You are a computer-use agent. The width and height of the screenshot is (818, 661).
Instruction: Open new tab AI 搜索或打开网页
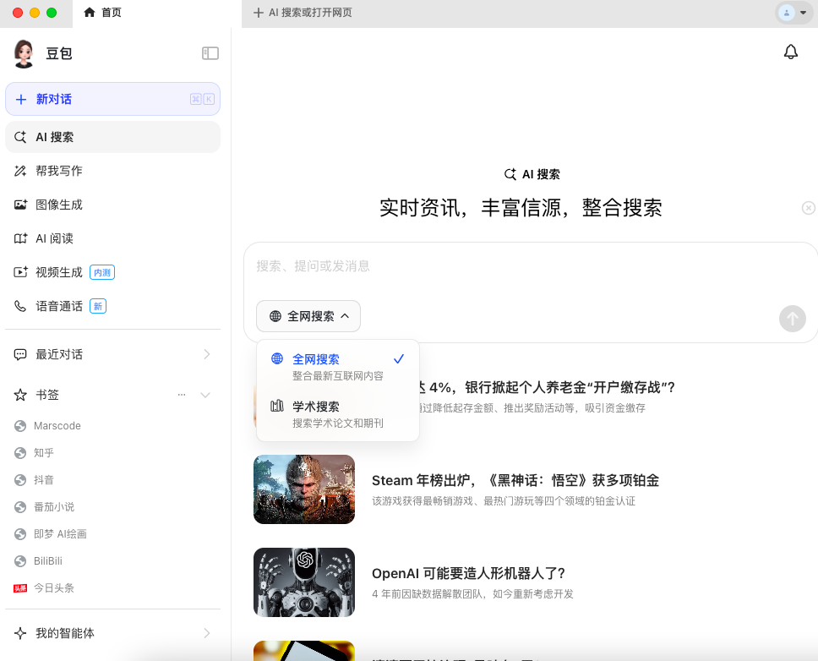pos(303,13)
